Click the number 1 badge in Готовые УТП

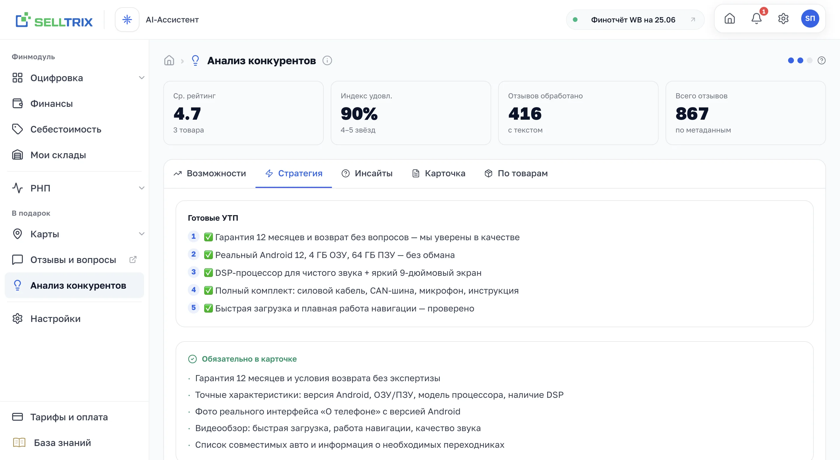coord(193,236)
